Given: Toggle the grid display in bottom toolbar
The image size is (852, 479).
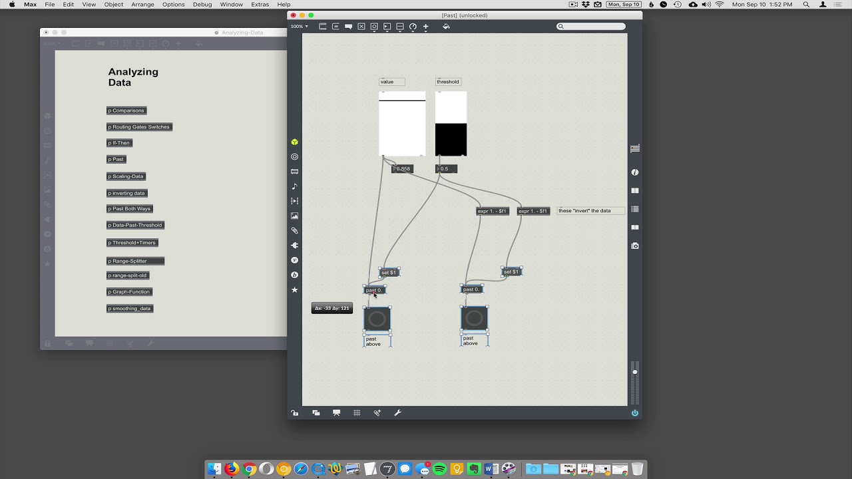Looking at the screenshot, I should pyautogui.click(x=357, y=413).
